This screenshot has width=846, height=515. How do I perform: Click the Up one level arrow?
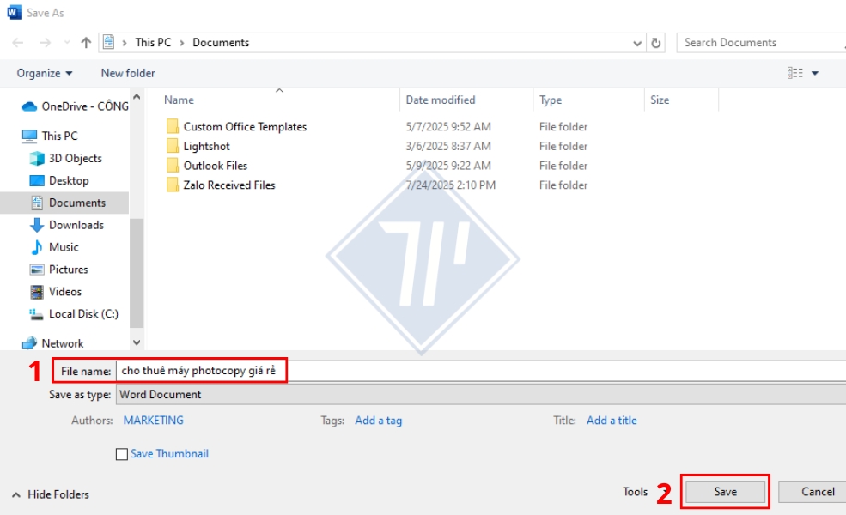(86, 43)
